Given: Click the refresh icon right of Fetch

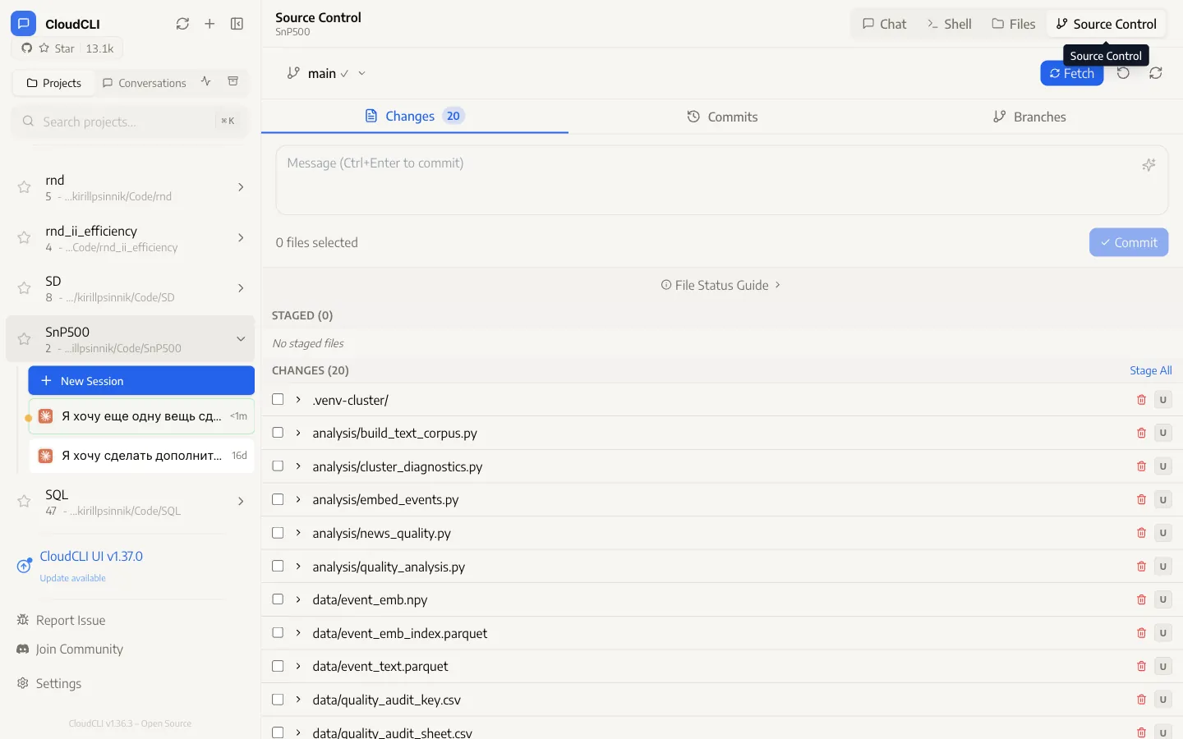Looking at the screenshot, I should (1156, 73).
